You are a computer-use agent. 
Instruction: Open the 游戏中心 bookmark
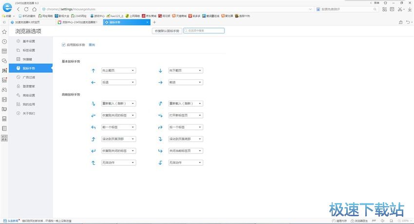97,16
